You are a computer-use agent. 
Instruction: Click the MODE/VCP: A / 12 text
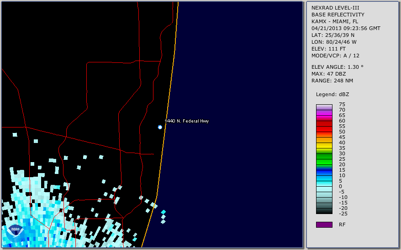(x=335, y=56)
